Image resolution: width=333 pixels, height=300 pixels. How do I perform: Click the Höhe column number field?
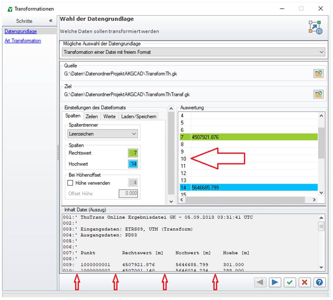click(133, 182)
